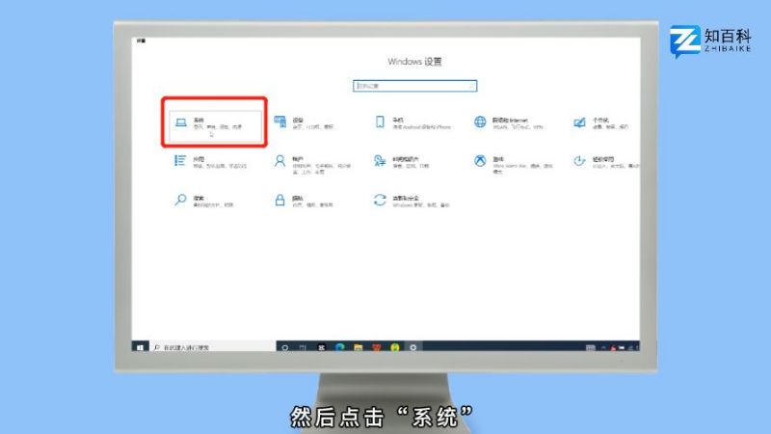Open the 个性化 (Personalization) category
The height and width of the screenshot is (434, 771).
(600, 123)
